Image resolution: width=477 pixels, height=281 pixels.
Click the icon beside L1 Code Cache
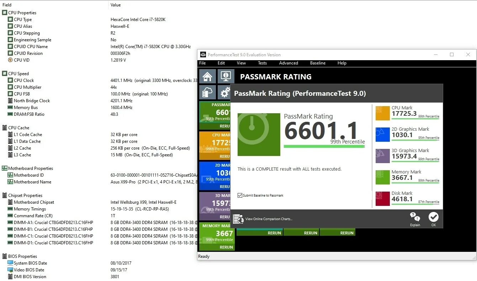coord(10,135)
